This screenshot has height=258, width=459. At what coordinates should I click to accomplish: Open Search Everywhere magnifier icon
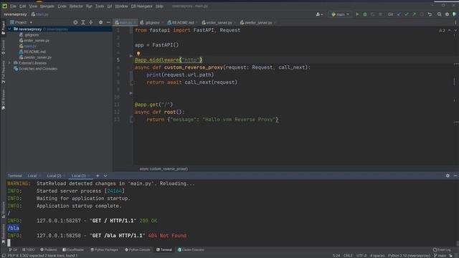(440, 14)
